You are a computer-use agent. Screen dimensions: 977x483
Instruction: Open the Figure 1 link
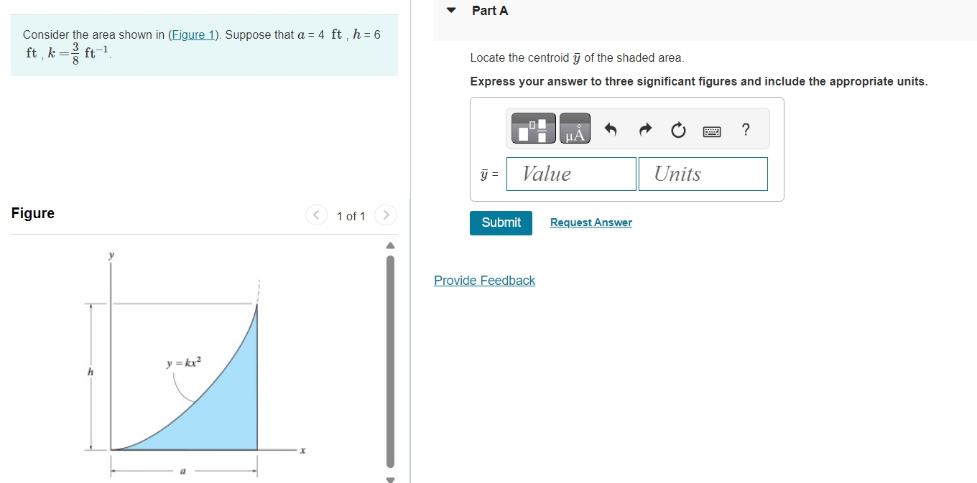tap(193, 34)
